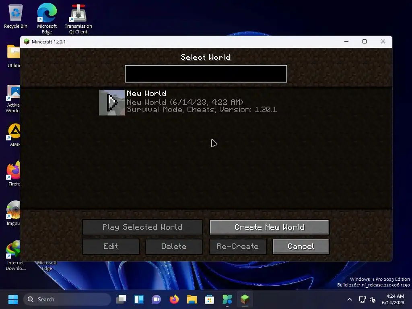412x309 pixels.
Task: Open the Recycle Bin desktop icon
Action: [16, 16]
